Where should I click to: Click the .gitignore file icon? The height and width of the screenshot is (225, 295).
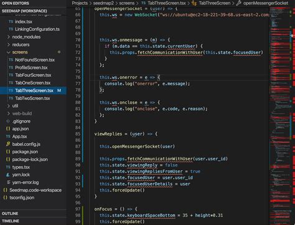pyautogui.click(x=8, y=121)
